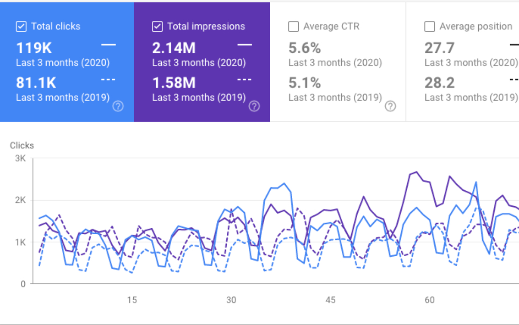519x325 pixels.
Task: Select the 2.14M total impressions value
Action: pyautogui.click(x=174, y=48)
